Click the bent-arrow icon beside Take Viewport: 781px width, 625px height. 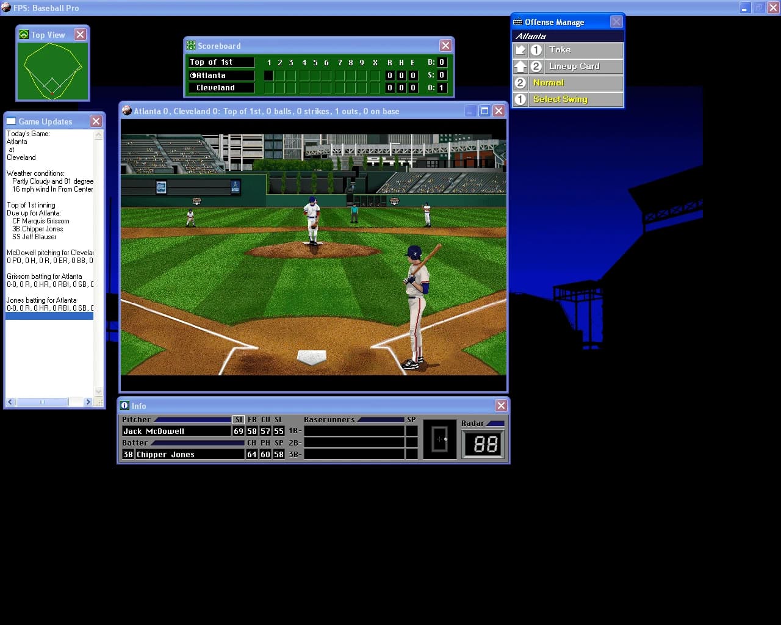point(520,49)
